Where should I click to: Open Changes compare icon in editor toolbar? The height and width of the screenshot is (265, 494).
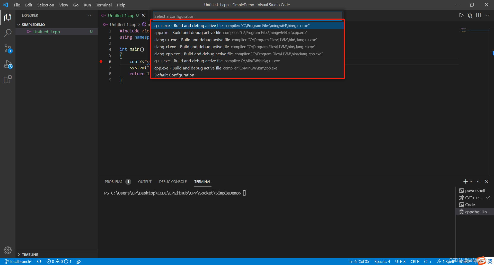tap(470, 15)
